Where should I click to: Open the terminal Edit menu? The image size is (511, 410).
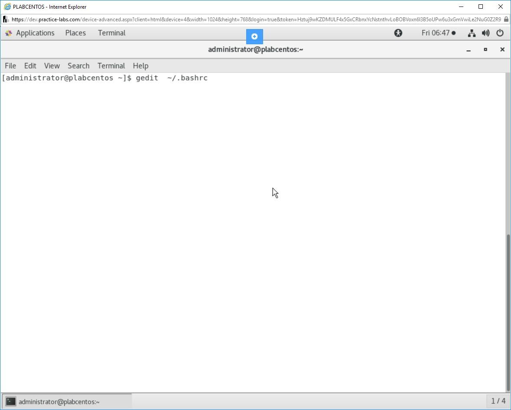(x=30, y=66)
